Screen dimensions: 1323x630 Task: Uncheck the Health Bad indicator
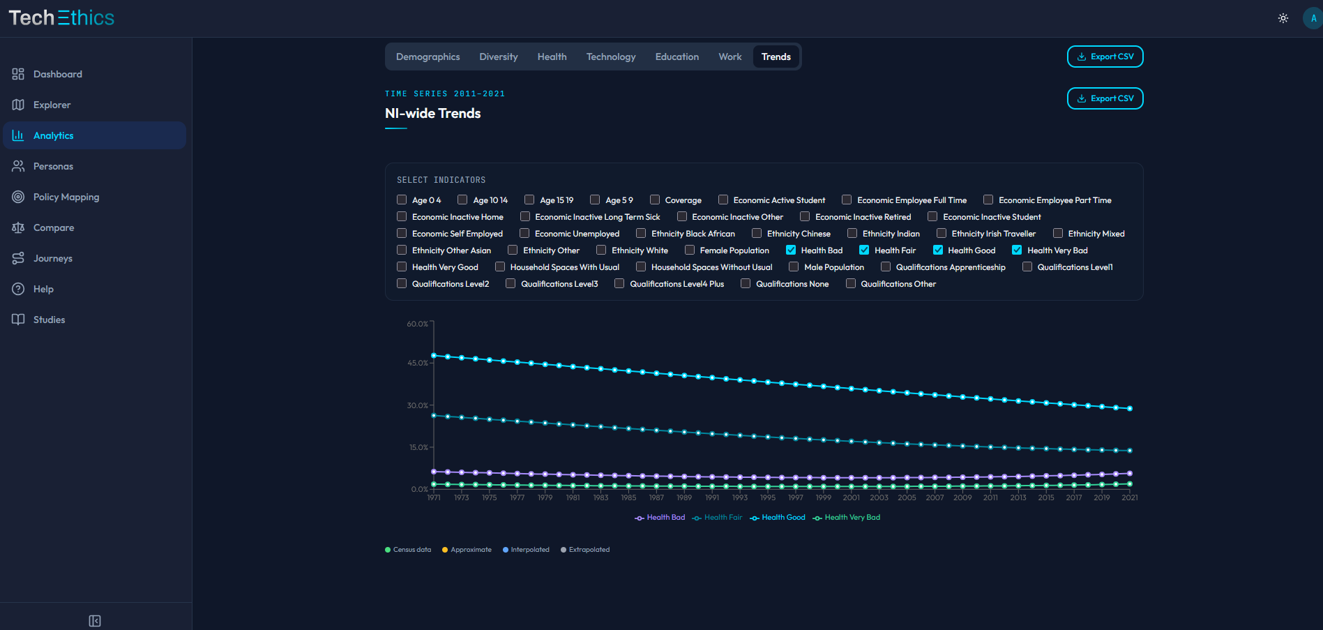(x=791, y=250)
